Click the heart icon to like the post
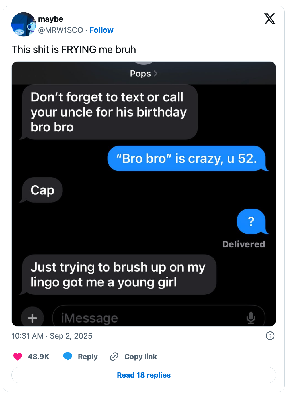Image resolution: width=291 pixels, height=399 pixels. pos(18,357)
